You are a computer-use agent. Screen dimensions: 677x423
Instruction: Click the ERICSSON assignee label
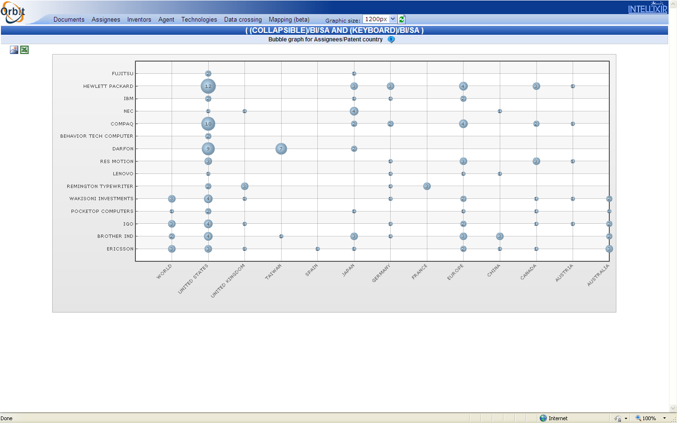[x=120, y=249]
